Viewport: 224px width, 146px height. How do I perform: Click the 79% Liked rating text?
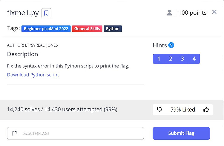point(182,110)
